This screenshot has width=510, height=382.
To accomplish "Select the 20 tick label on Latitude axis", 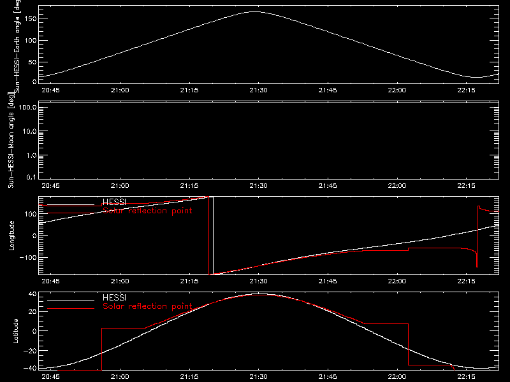I will pyautogui.click(x=33, y=312).
